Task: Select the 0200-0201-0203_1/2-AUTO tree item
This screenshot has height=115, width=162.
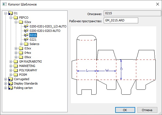Action: click(x=48, y=26)
